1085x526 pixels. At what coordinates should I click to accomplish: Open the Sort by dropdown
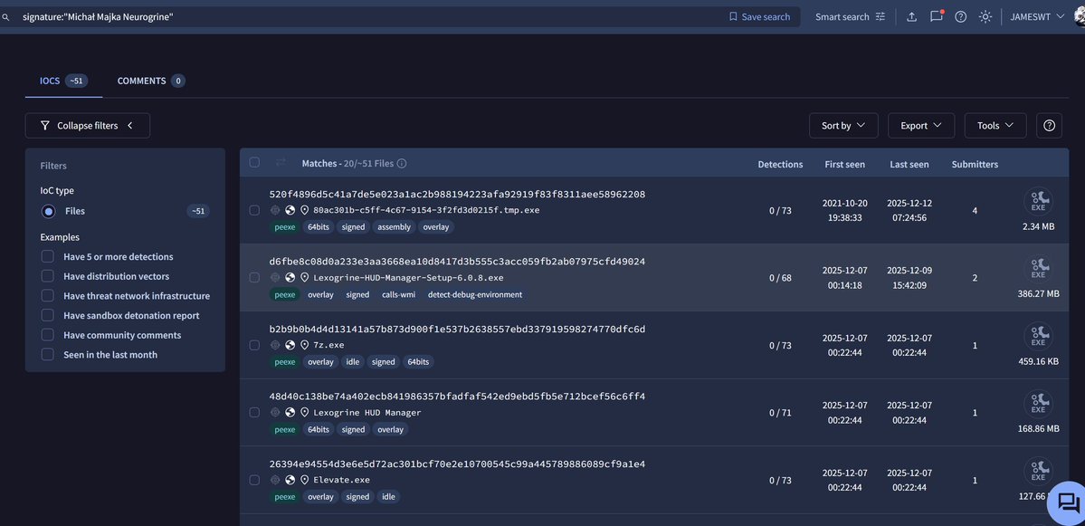coord(843,125)
